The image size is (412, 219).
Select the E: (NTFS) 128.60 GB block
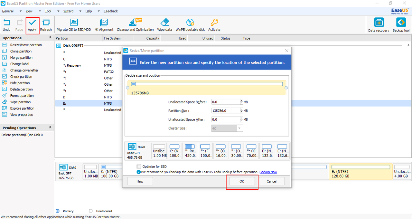coord(360,171)
